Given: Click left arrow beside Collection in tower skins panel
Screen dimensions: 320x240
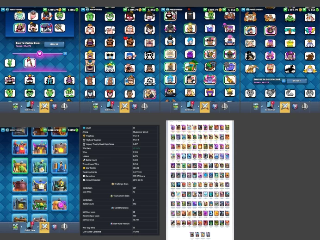Looking at the screenshot, I should tap(21, 227).
